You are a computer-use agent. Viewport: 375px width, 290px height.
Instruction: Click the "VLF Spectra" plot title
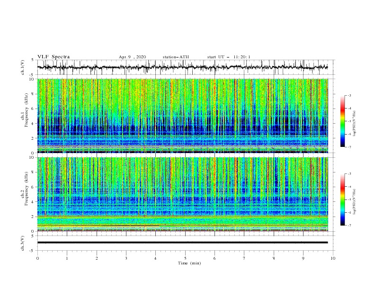[54, 57]
